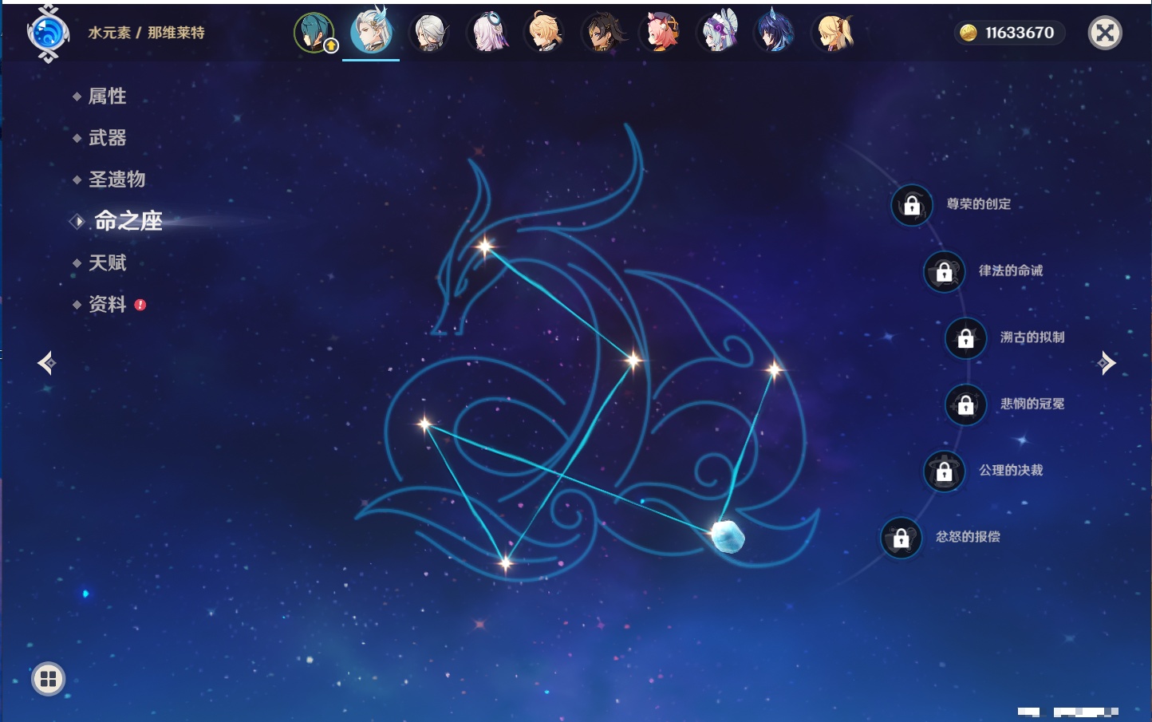1152x722 pixels.
Task: Select the maid-headdress character avatar
Action: (x=718, y=34)
